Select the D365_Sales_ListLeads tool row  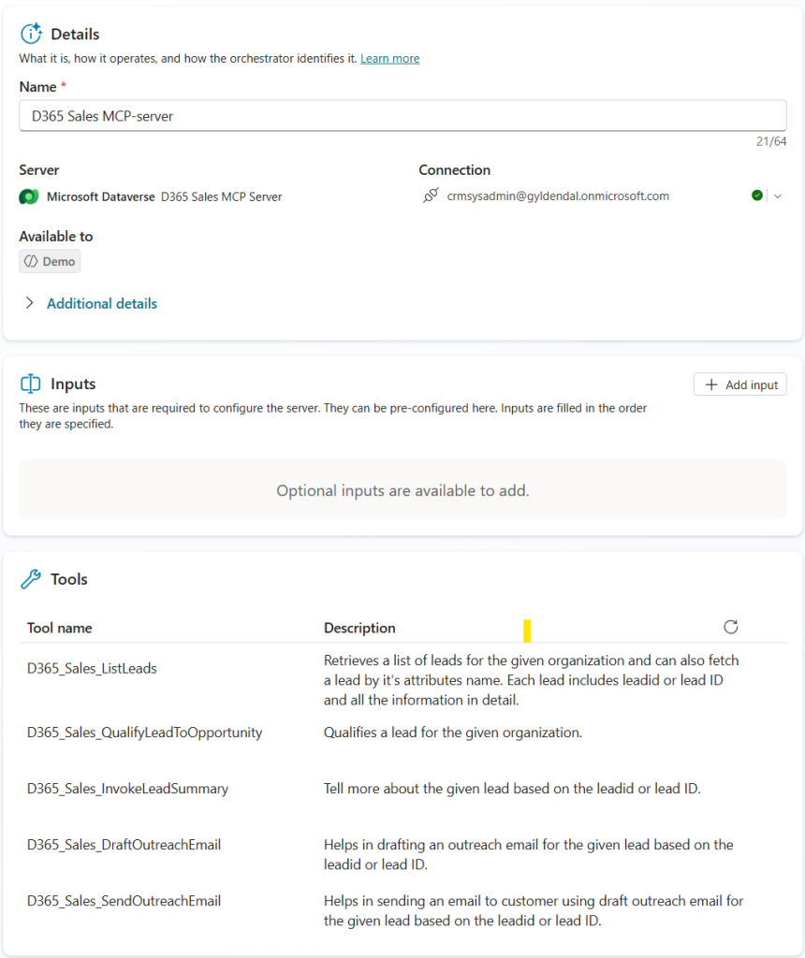(92, 668)
